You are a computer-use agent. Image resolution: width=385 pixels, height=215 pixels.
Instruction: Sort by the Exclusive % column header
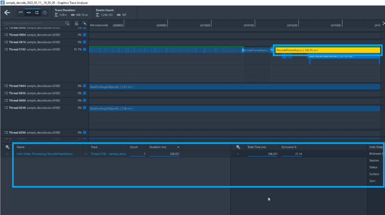289,147
